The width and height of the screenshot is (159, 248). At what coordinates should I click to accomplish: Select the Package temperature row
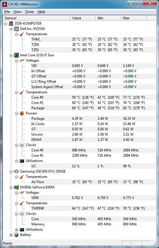pyautogui.click(x=93, y=108)
